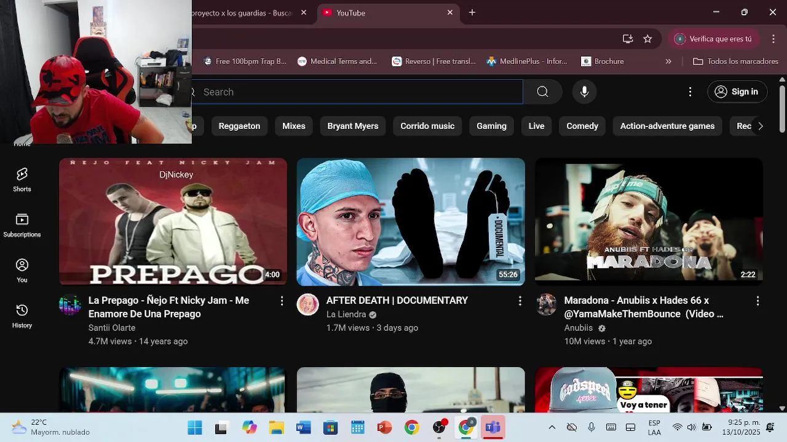Filter by Bryant Myers chip
The width and height of the screenshot is (787, 442).
click(x=353, y=126)
